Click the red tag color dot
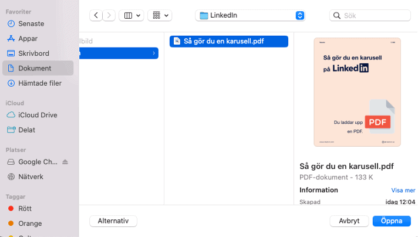This screenshot has width=418, height=237. click(x=11, y=208)
